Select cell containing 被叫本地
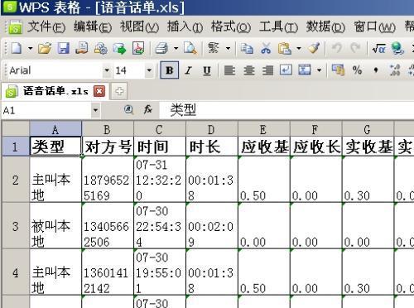This screenshot has height=308, width=414. 55,226
